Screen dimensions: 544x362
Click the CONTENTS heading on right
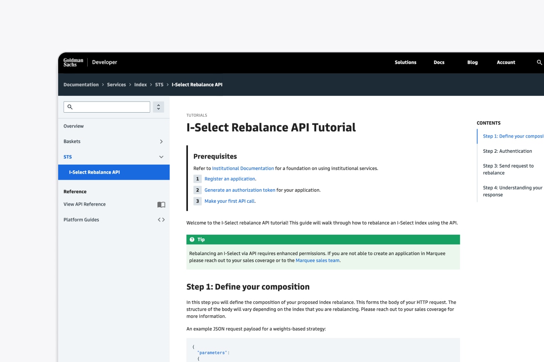point(489,123)
